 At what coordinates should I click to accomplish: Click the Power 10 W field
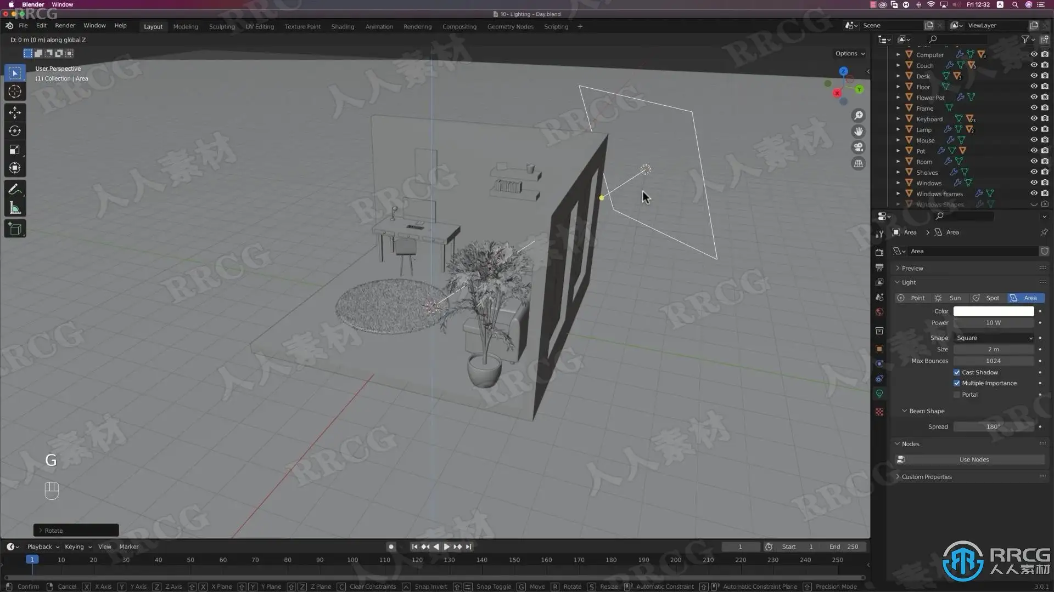coord(994,323)
